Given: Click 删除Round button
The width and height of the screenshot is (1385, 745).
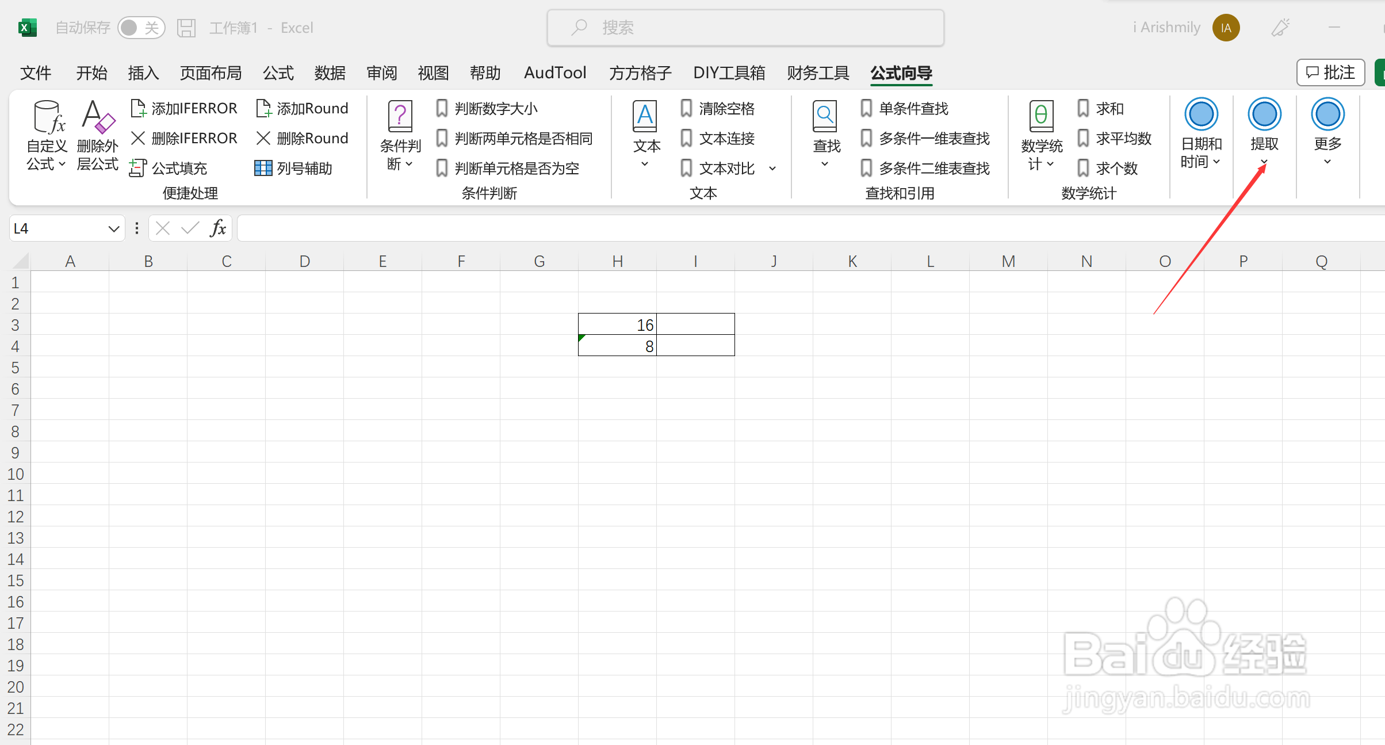Looking at the screenshot, I should click(303, 138).
